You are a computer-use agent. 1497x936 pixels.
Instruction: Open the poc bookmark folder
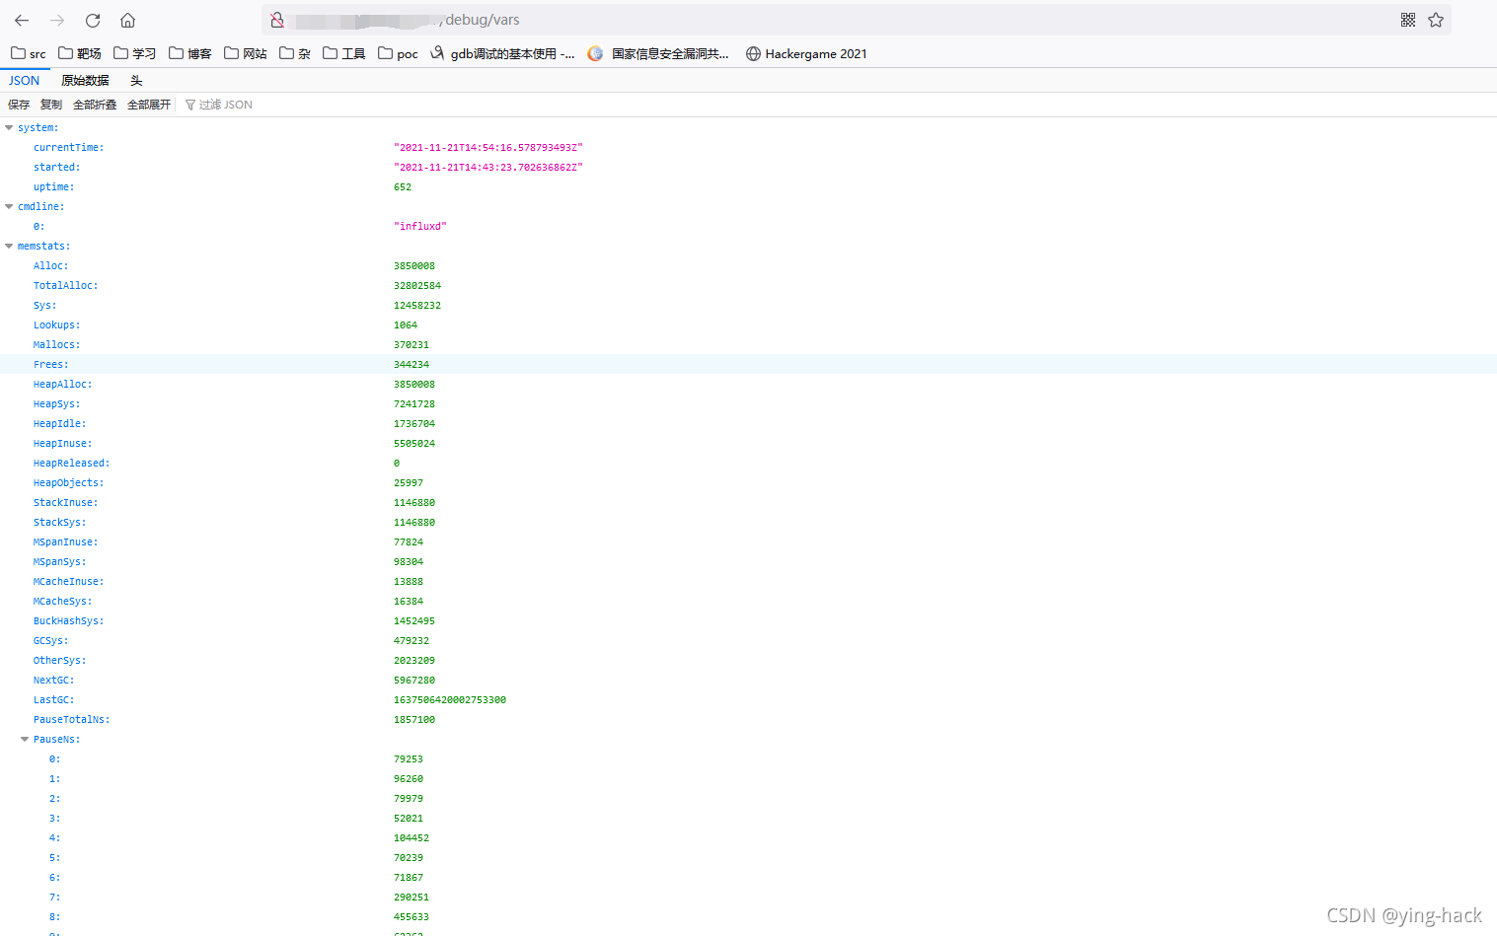tap(398, 53)
